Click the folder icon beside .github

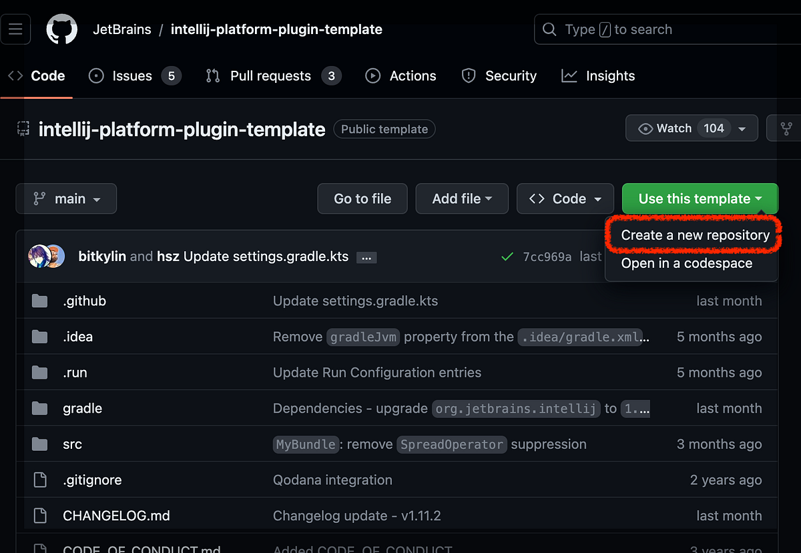coord(39,301)
